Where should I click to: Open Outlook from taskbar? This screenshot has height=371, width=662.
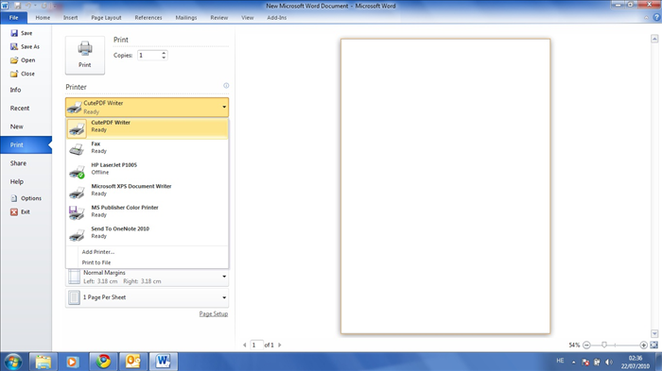click(x=133, y=362)
